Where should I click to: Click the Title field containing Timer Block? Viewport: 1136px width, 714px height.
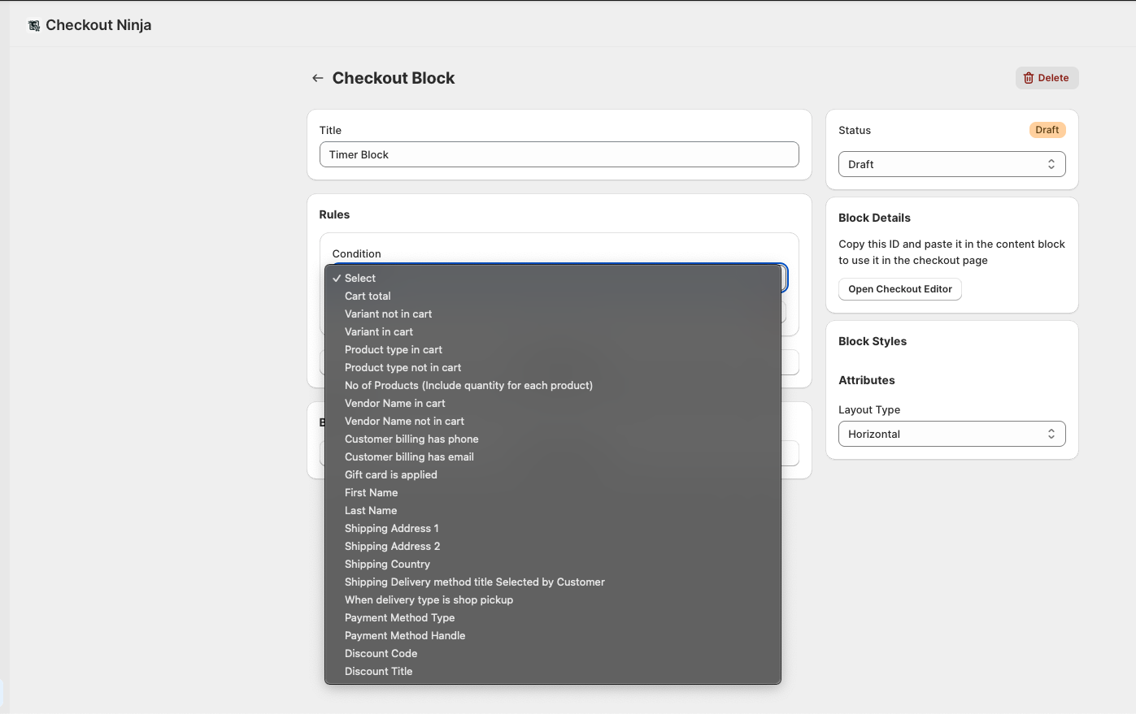[x=559, y=154]
